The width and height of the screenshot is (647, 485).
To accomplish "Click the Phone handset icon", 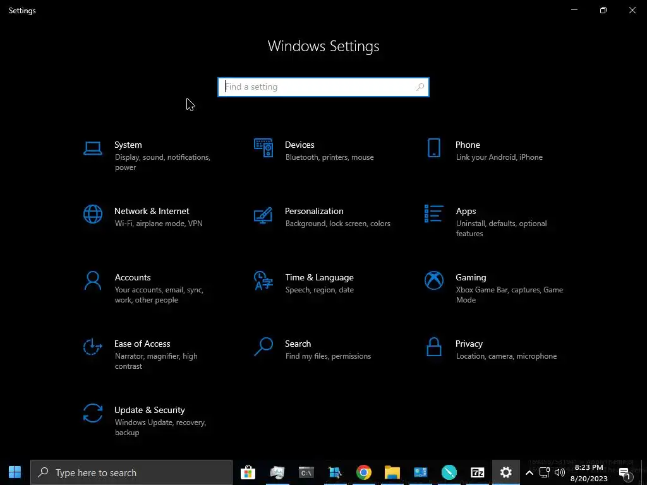I will [x=433, y=148].
